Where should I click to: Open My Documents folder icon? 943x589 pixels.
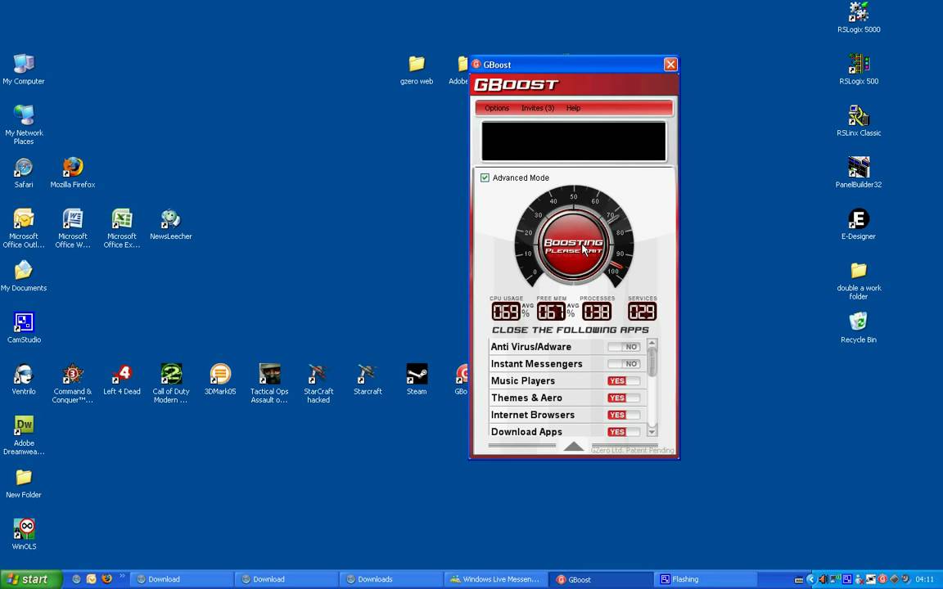click(24, 276)
